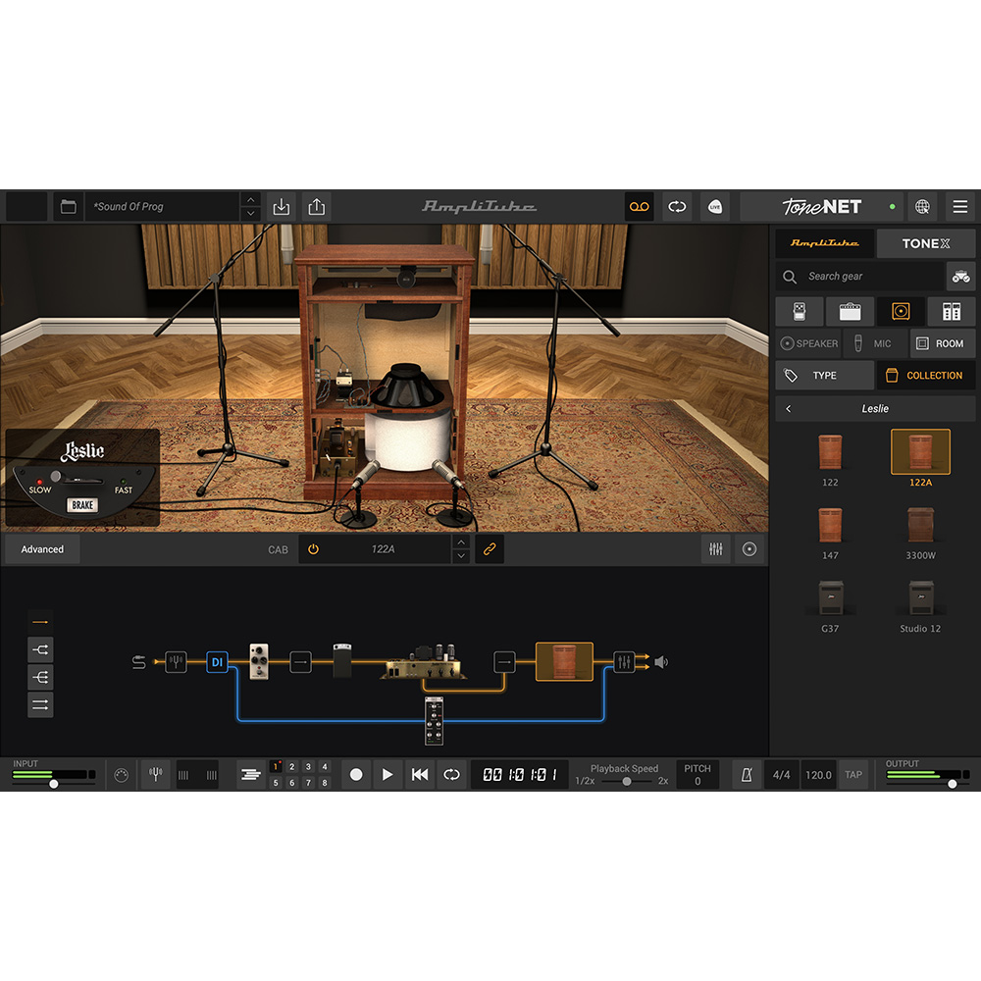The height and width of the screenshot is (981, 981).
Task: Select the rack unit on DI path
Action: click(435, 721)
